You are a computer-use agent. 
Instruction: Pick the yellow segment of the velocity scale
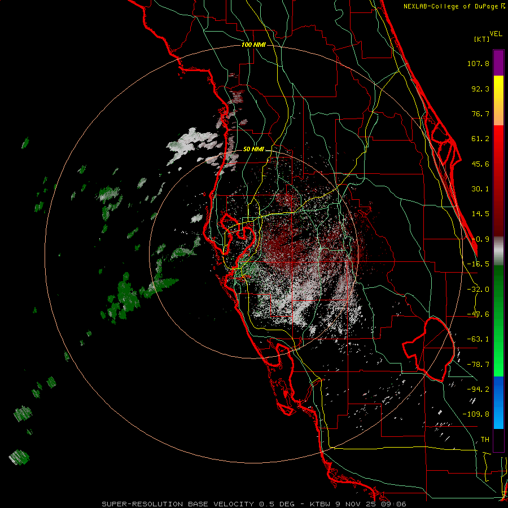[x=498, y=100]
